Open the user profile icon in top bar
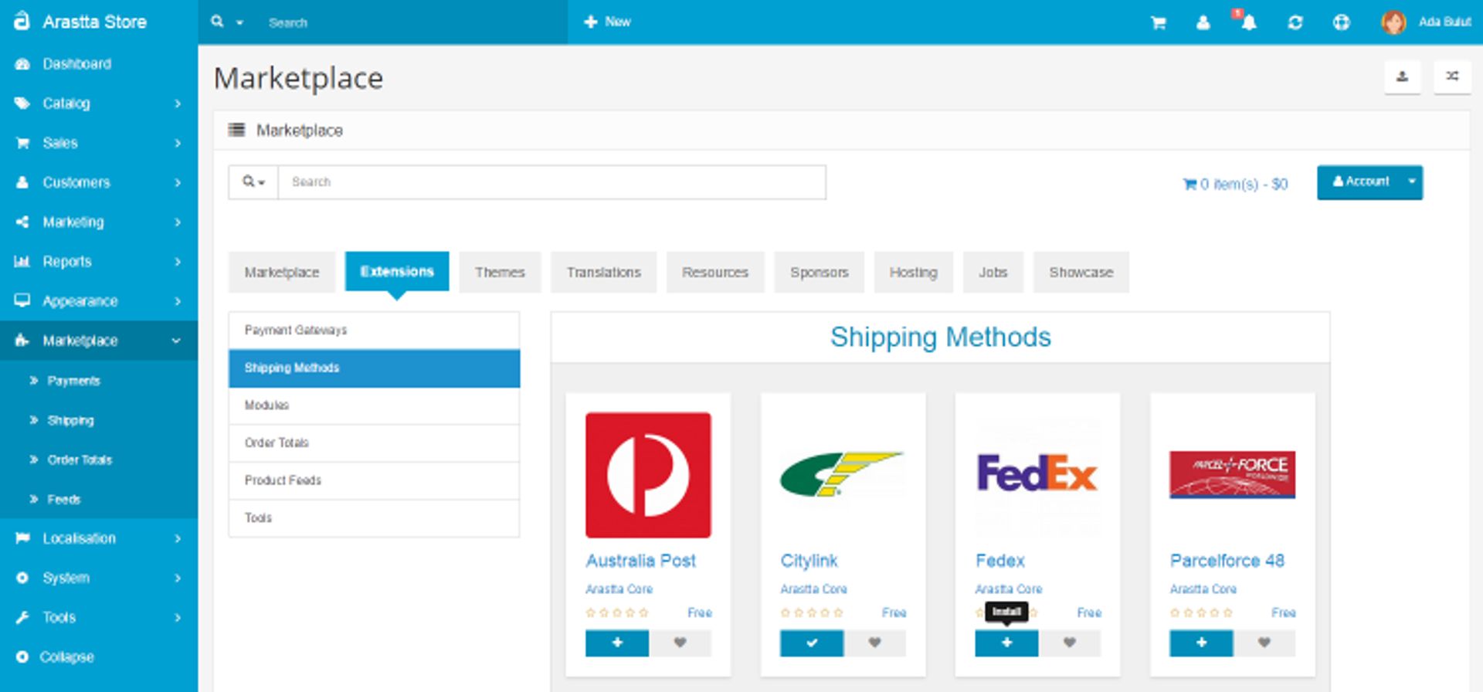The height and width of the screenshot is (692, 1483). [x=1203, y=22]
